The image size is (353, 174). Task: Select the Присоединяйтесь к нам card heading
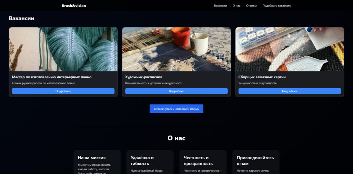(x=255, y=161)
